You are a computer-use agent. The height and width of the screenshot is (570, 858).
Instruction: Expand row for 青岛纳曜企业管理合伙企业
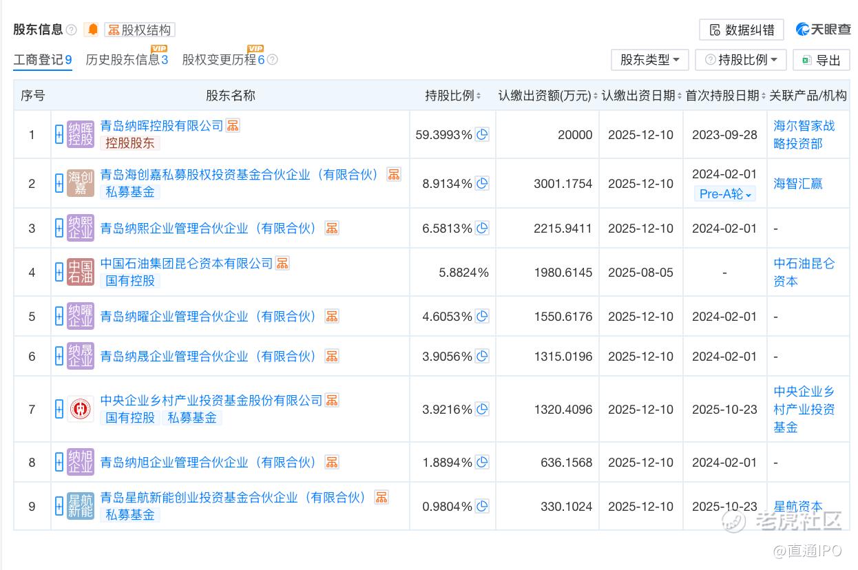coord(59,317)
